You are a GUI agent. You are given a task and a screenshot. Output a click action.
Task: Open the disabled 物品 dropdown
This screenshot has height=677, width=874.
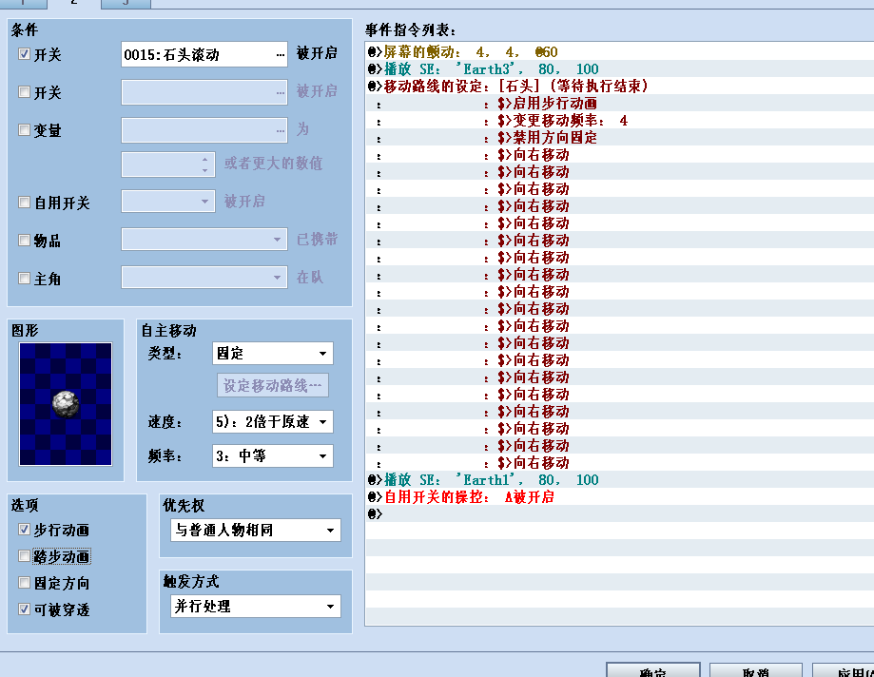click(x=204, y=240)
